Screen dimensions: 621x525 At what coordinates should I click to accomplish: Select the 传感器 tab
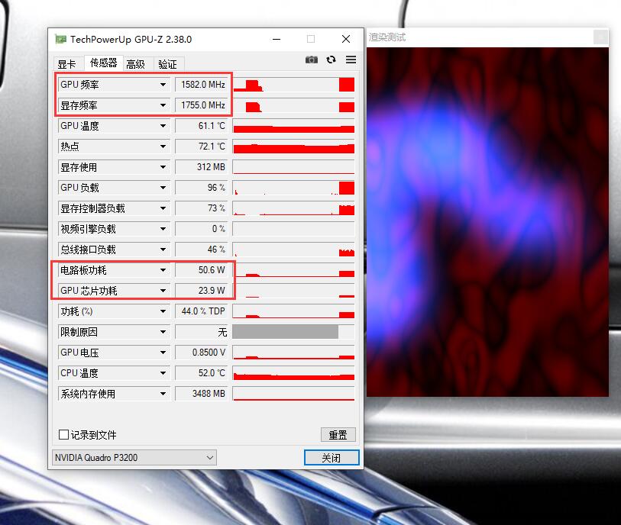[103, 63]
